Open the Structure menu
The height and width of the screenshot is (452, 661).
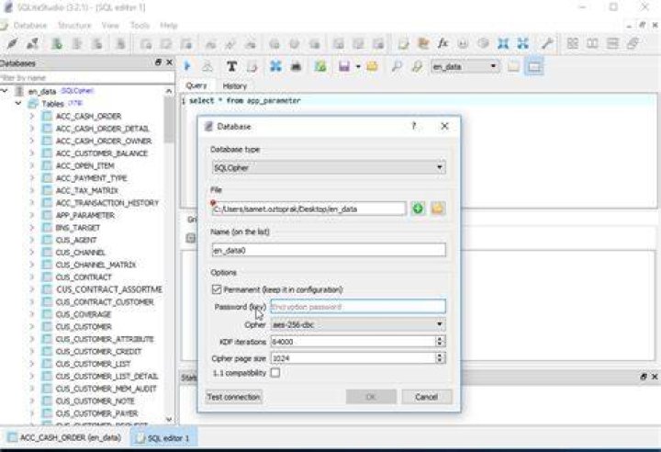74,26
